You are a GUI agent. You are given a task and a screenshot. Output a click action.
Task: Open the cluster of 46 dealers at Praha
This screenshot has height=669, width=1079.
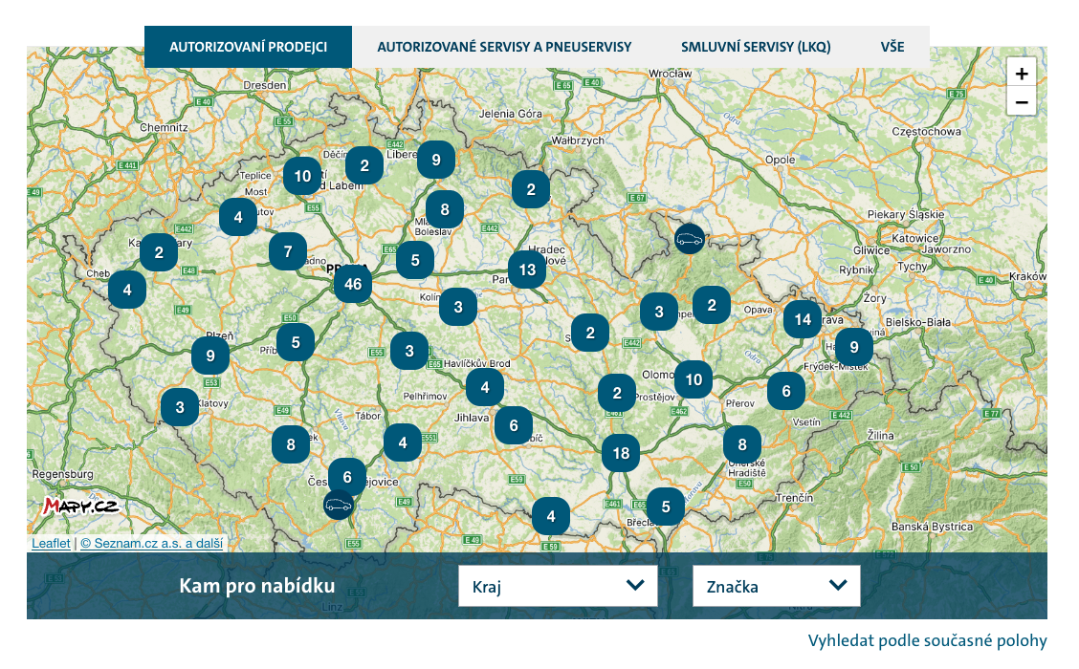pos(353,284)
